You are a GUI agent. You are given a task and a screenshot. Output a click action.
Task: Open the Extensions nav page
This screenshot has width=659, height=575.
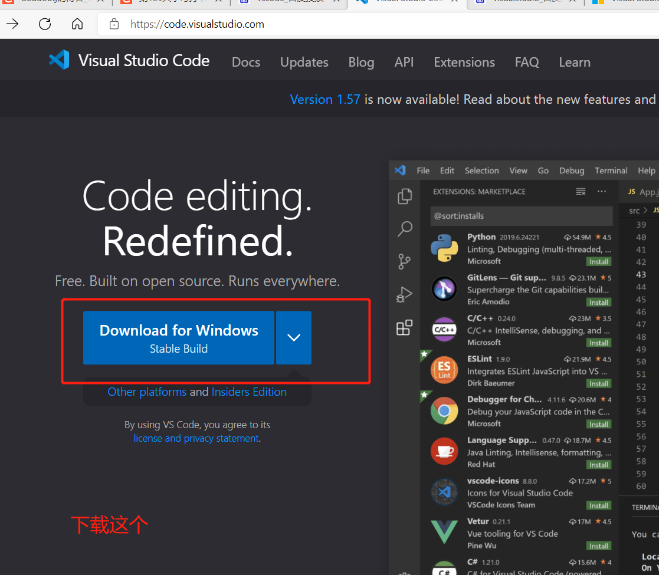(464, 62)
